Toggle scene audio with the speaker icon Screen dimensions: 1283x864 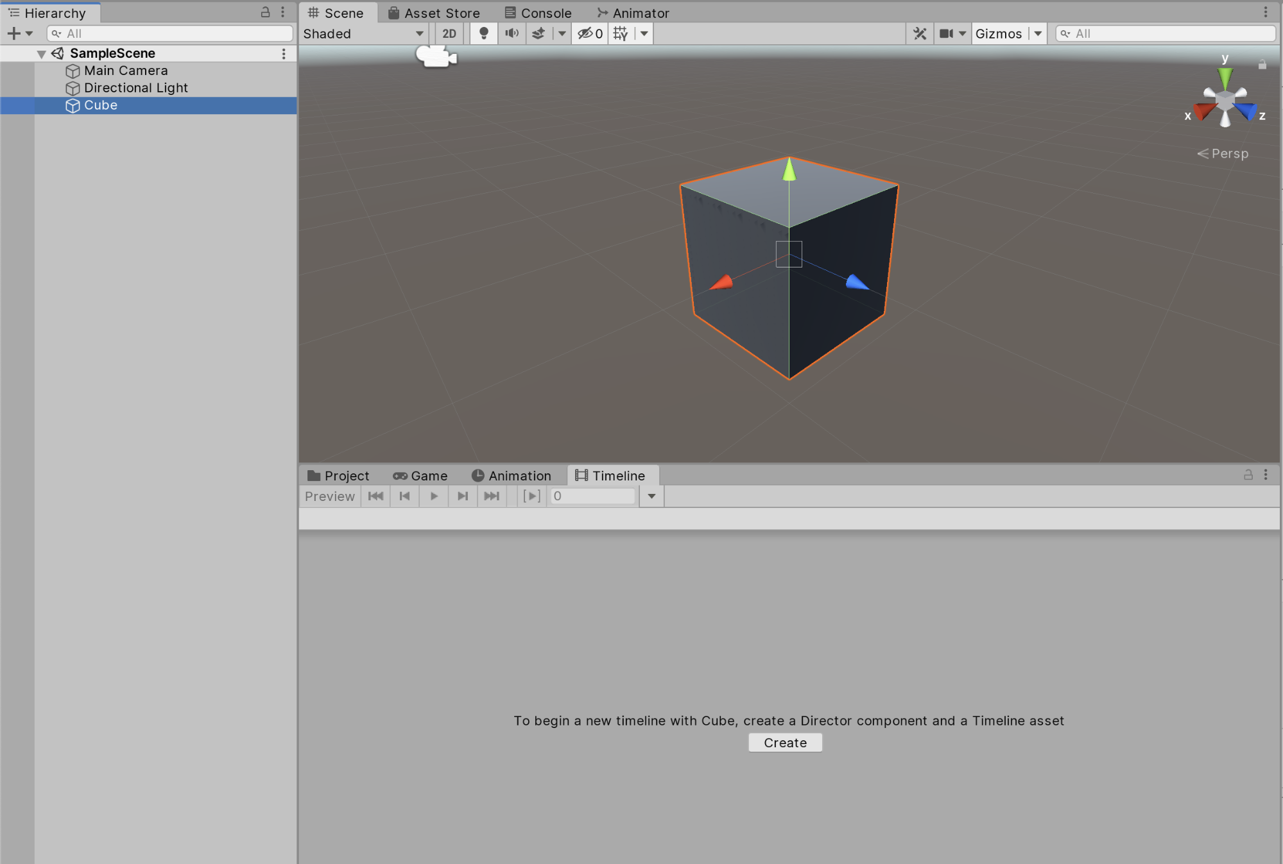coord(512,33)
